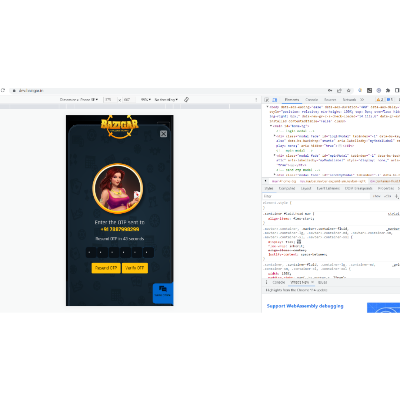
Task: Switch to the Elements tab
Action: pos(292,100)
